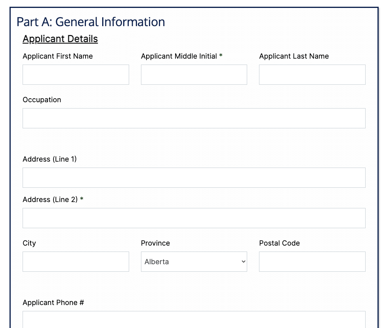Focus the Applicant Phone # text field
The width and height of the screenshot is (385, 328).
(x=194, y=319)
